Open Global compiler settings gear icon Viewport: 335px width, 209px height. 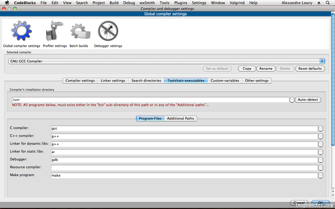click(x=21, y=31)
